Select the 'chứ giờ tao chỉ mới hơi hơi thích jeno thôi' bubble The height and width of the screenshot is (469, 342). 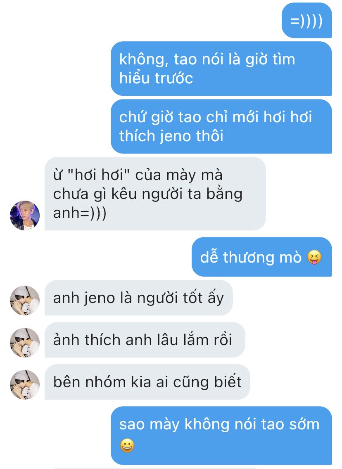[221, 126]
